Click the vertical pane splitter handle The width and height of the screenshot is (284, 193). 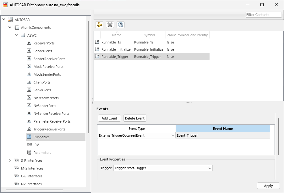[x=92, y=101]
